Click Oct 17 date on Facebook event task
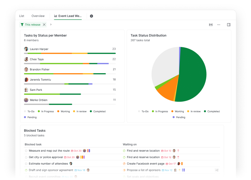Screen dimensions: 251x180 (x=171, y=164)
